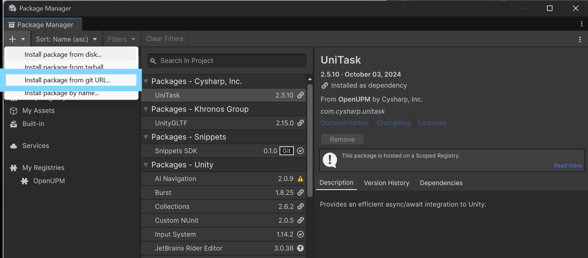Select the Collections package row

coord(223,206)
